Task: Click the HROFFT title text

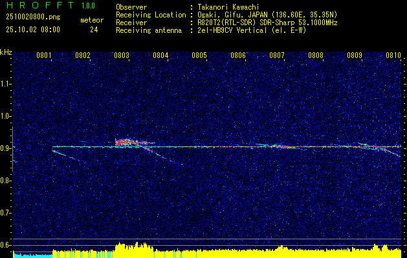Action: tap(40, 5)
